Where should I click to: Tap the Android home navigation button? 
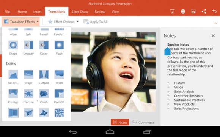(110, 132)
